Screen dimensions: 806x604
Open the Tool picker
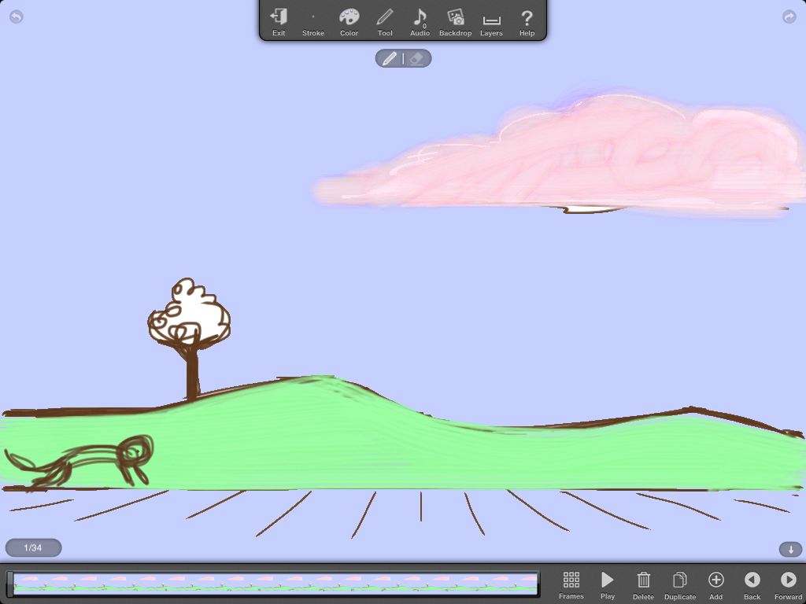(x=385, y=21)
